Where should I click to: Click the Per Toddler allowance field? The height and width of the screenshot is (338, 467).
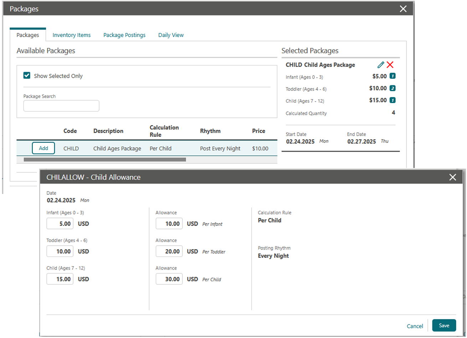click(169, 251)
